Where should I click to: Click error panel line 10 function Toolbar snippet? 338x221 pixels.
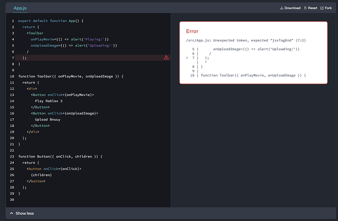[x=253, y=76]
